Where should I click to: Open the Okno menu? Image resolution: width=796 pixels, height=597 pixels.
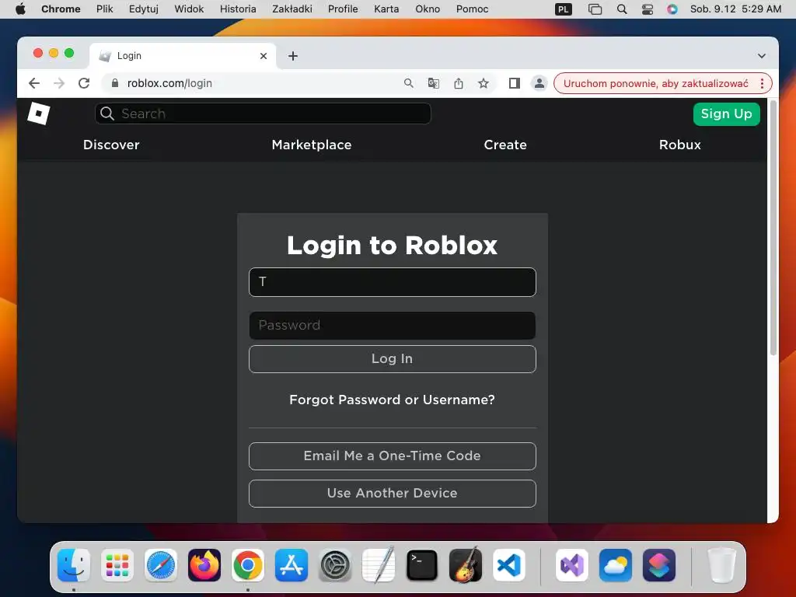click(428, 9)
